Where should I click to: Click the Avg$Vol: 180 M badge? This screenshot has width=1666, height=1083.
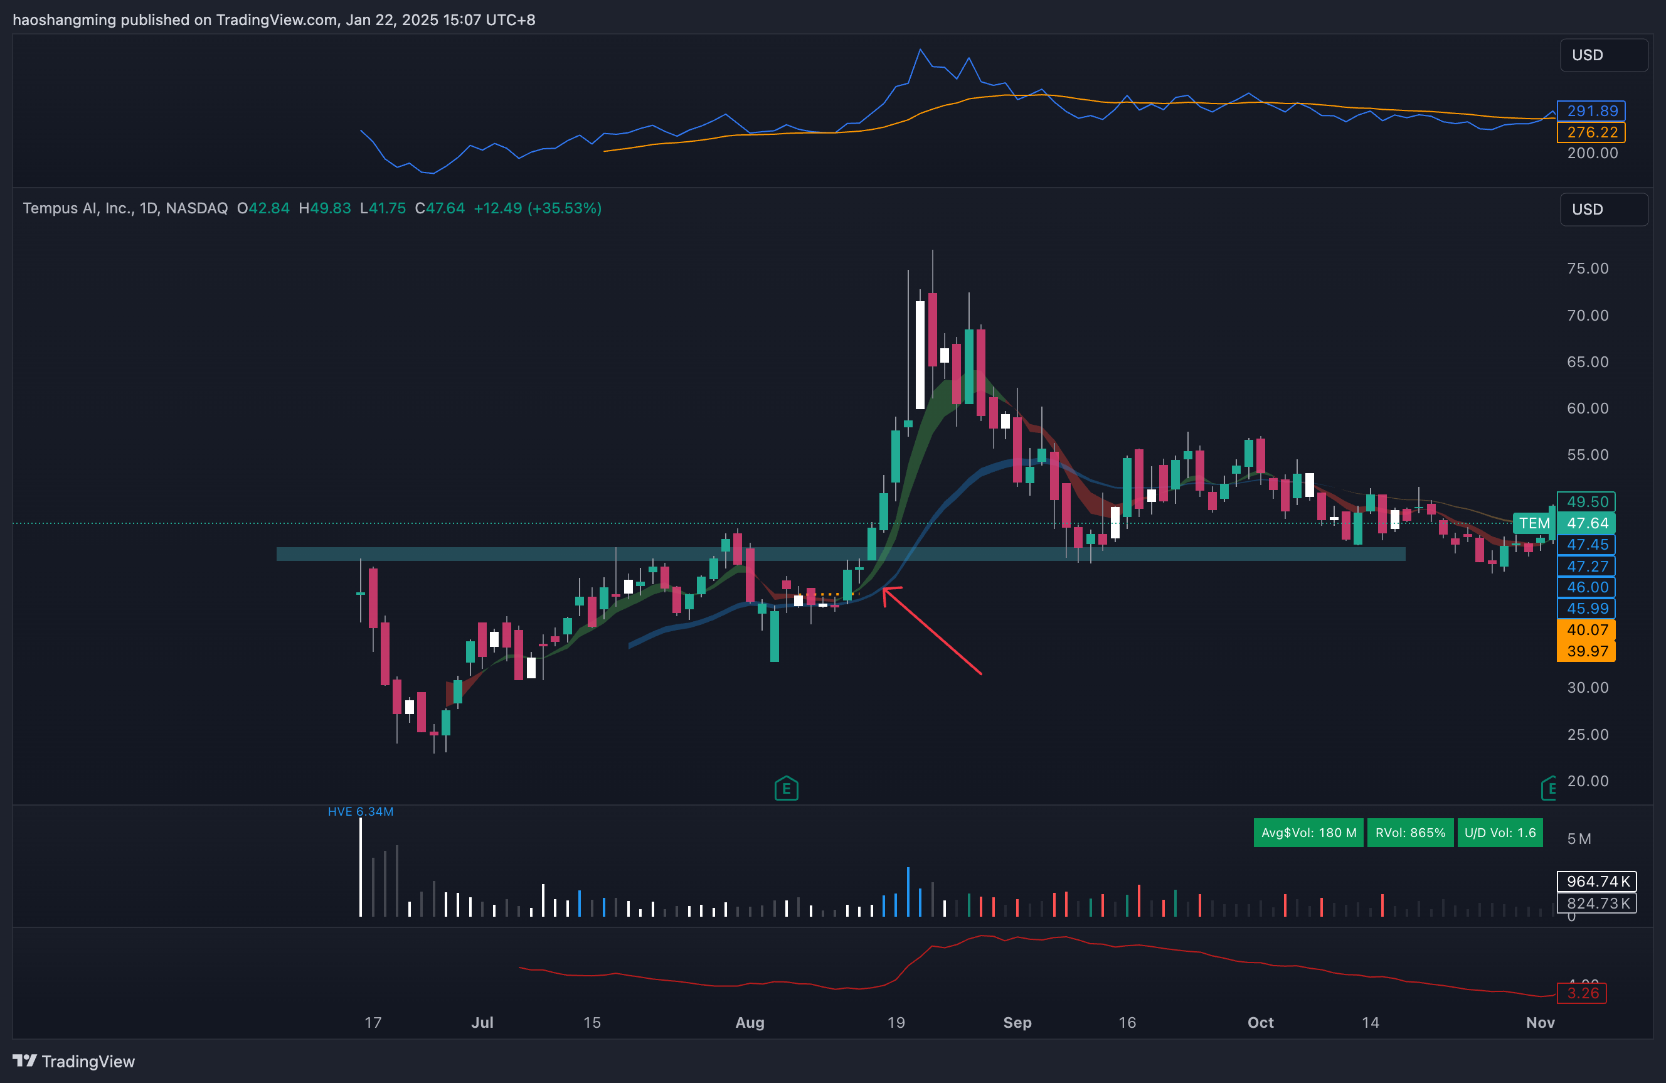tap(1308, 833)
